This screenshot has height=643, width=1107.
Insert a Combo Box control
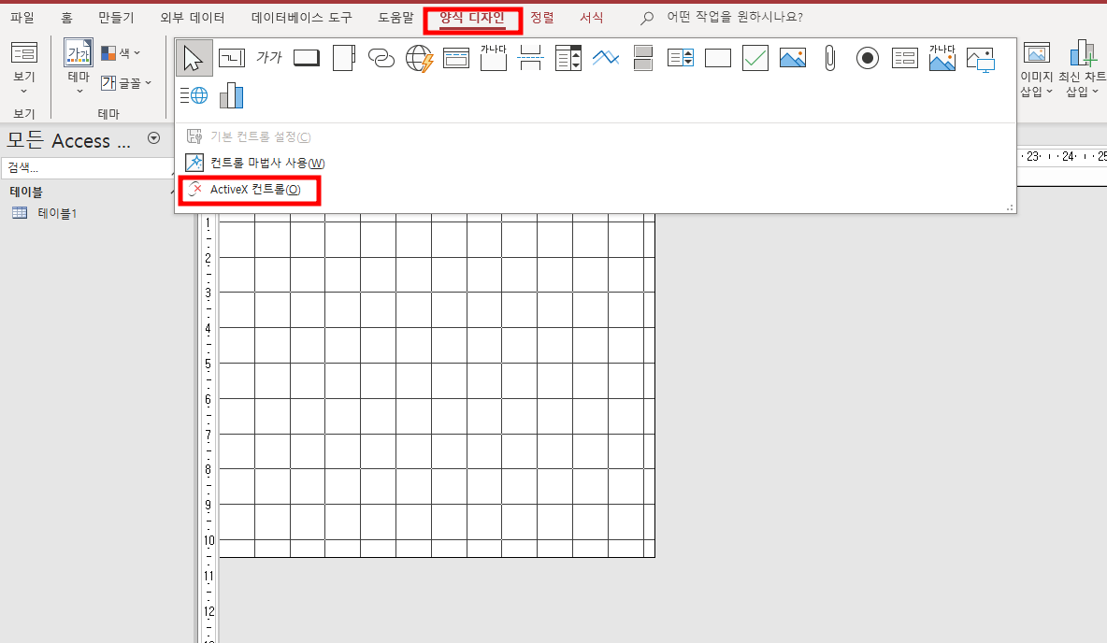click(568, 58)
